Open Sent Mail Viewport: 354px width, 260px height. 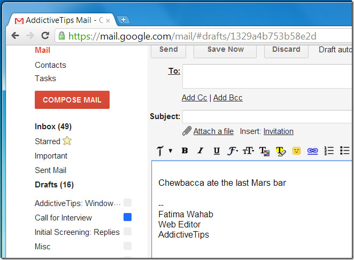(x=51, y=170)
